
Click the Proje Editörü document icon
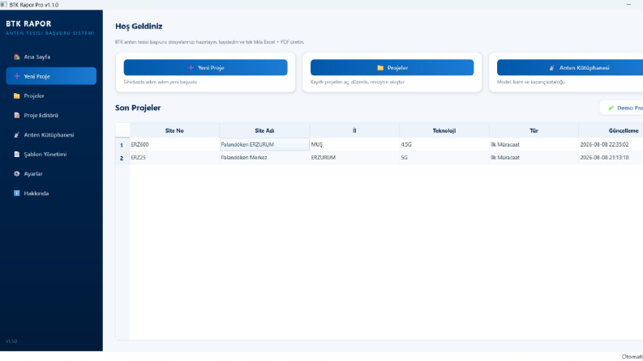[x=16, y=116]
